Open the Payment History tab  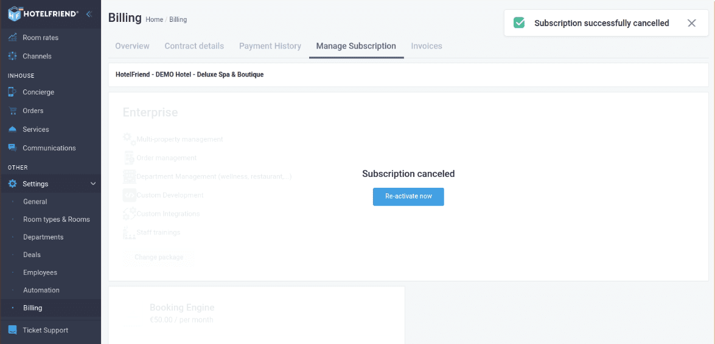coord(270,46)
